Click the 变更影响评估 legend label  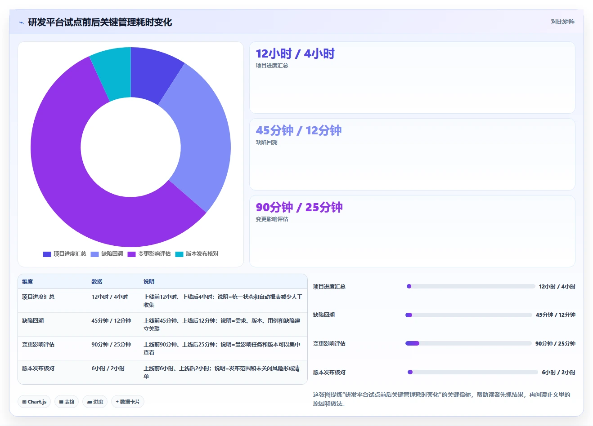[154, 254]
